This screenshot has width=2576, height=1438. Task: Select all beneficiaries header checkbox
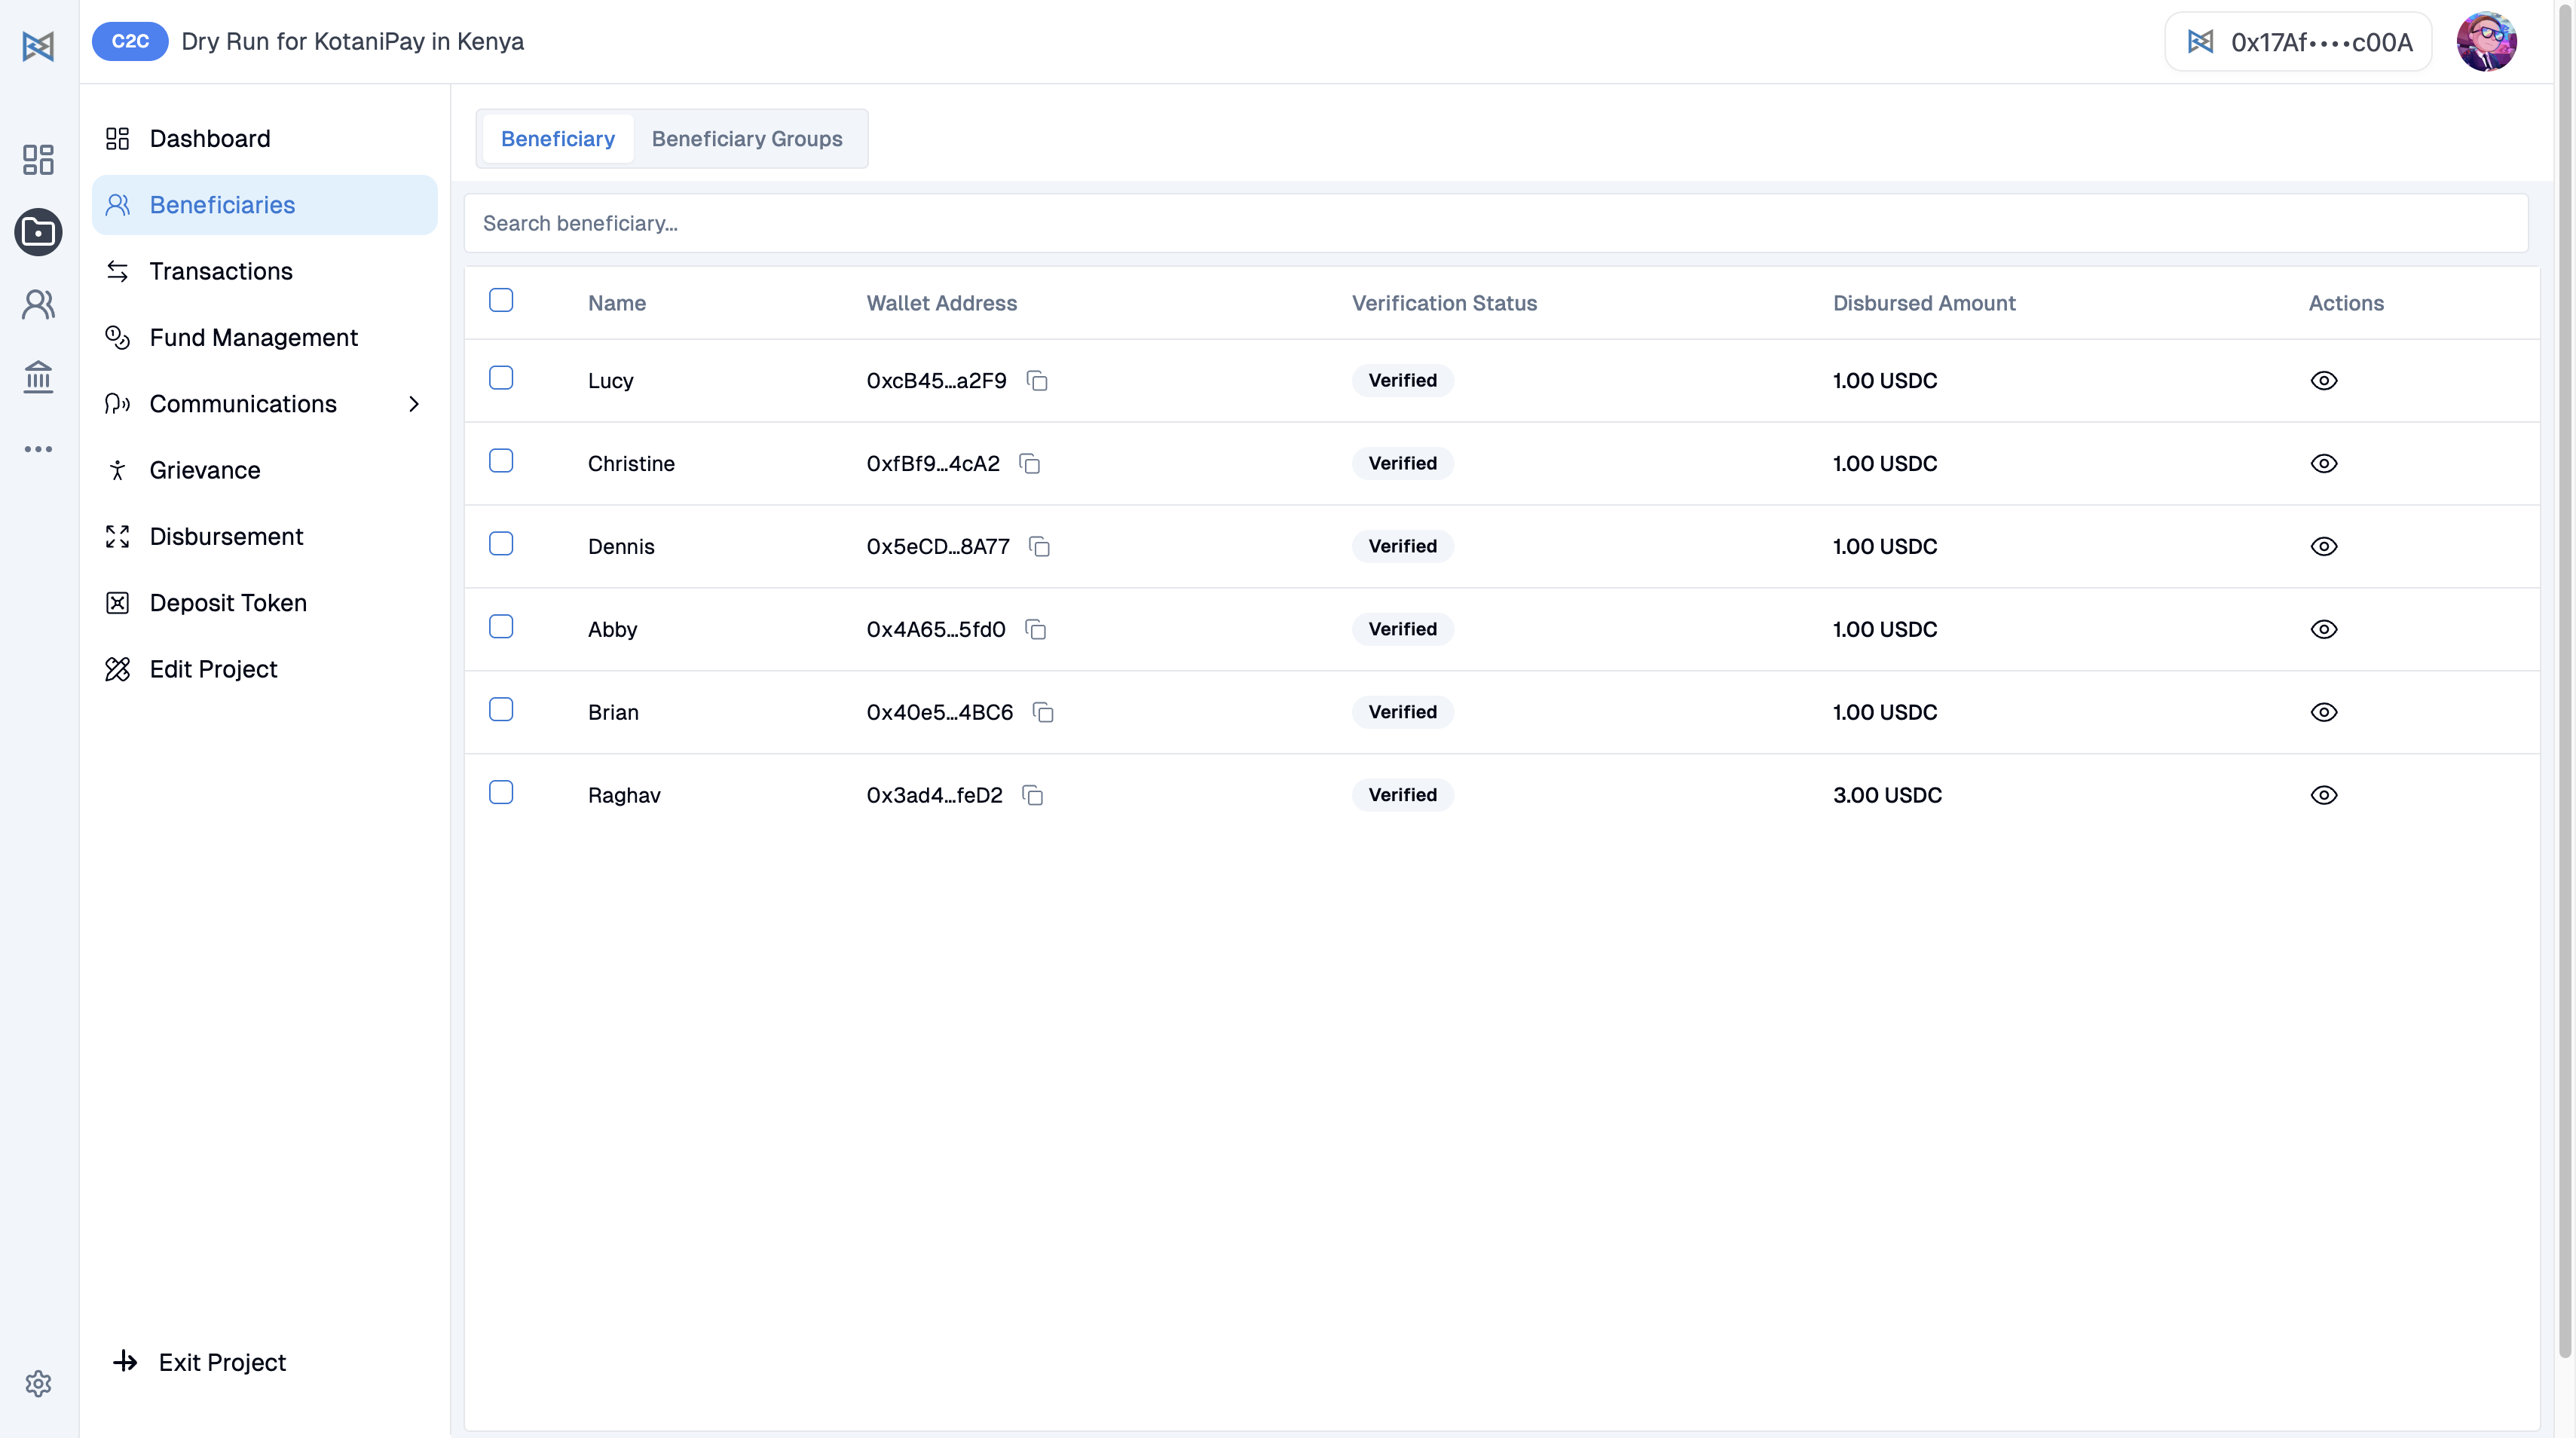pyautogui.click(x=501, y=300)
